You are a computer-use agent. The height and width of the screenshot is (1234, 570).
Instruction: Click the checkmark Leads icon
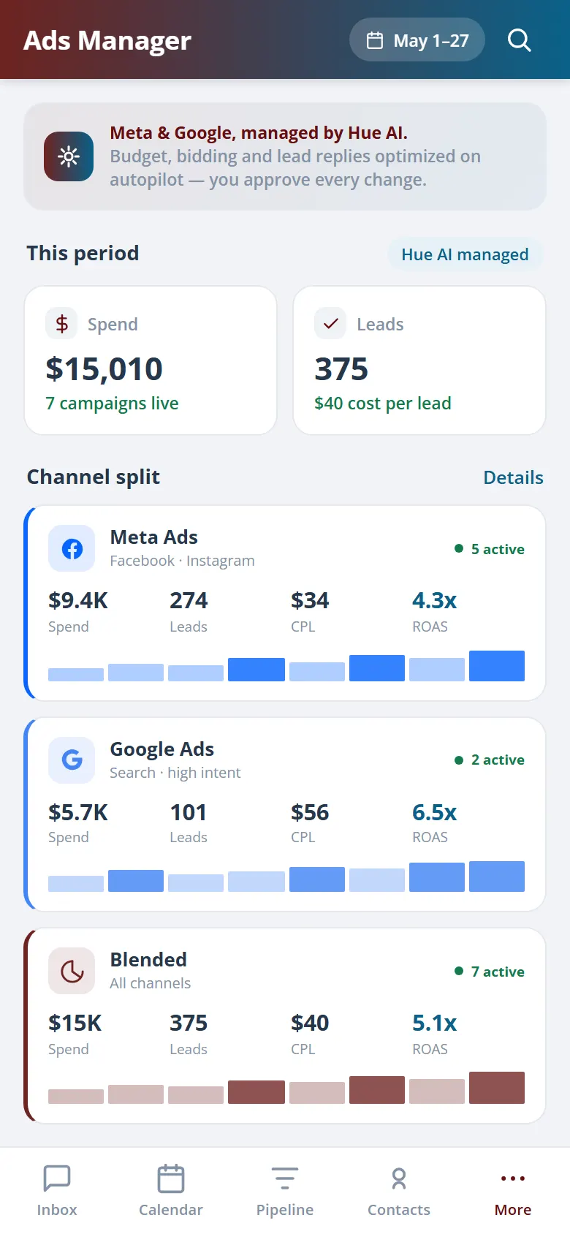(330, 323)
